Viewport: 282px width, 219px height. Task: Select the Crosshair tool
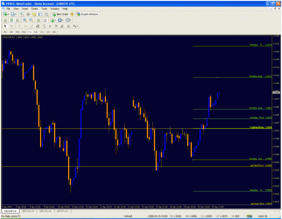11,26
